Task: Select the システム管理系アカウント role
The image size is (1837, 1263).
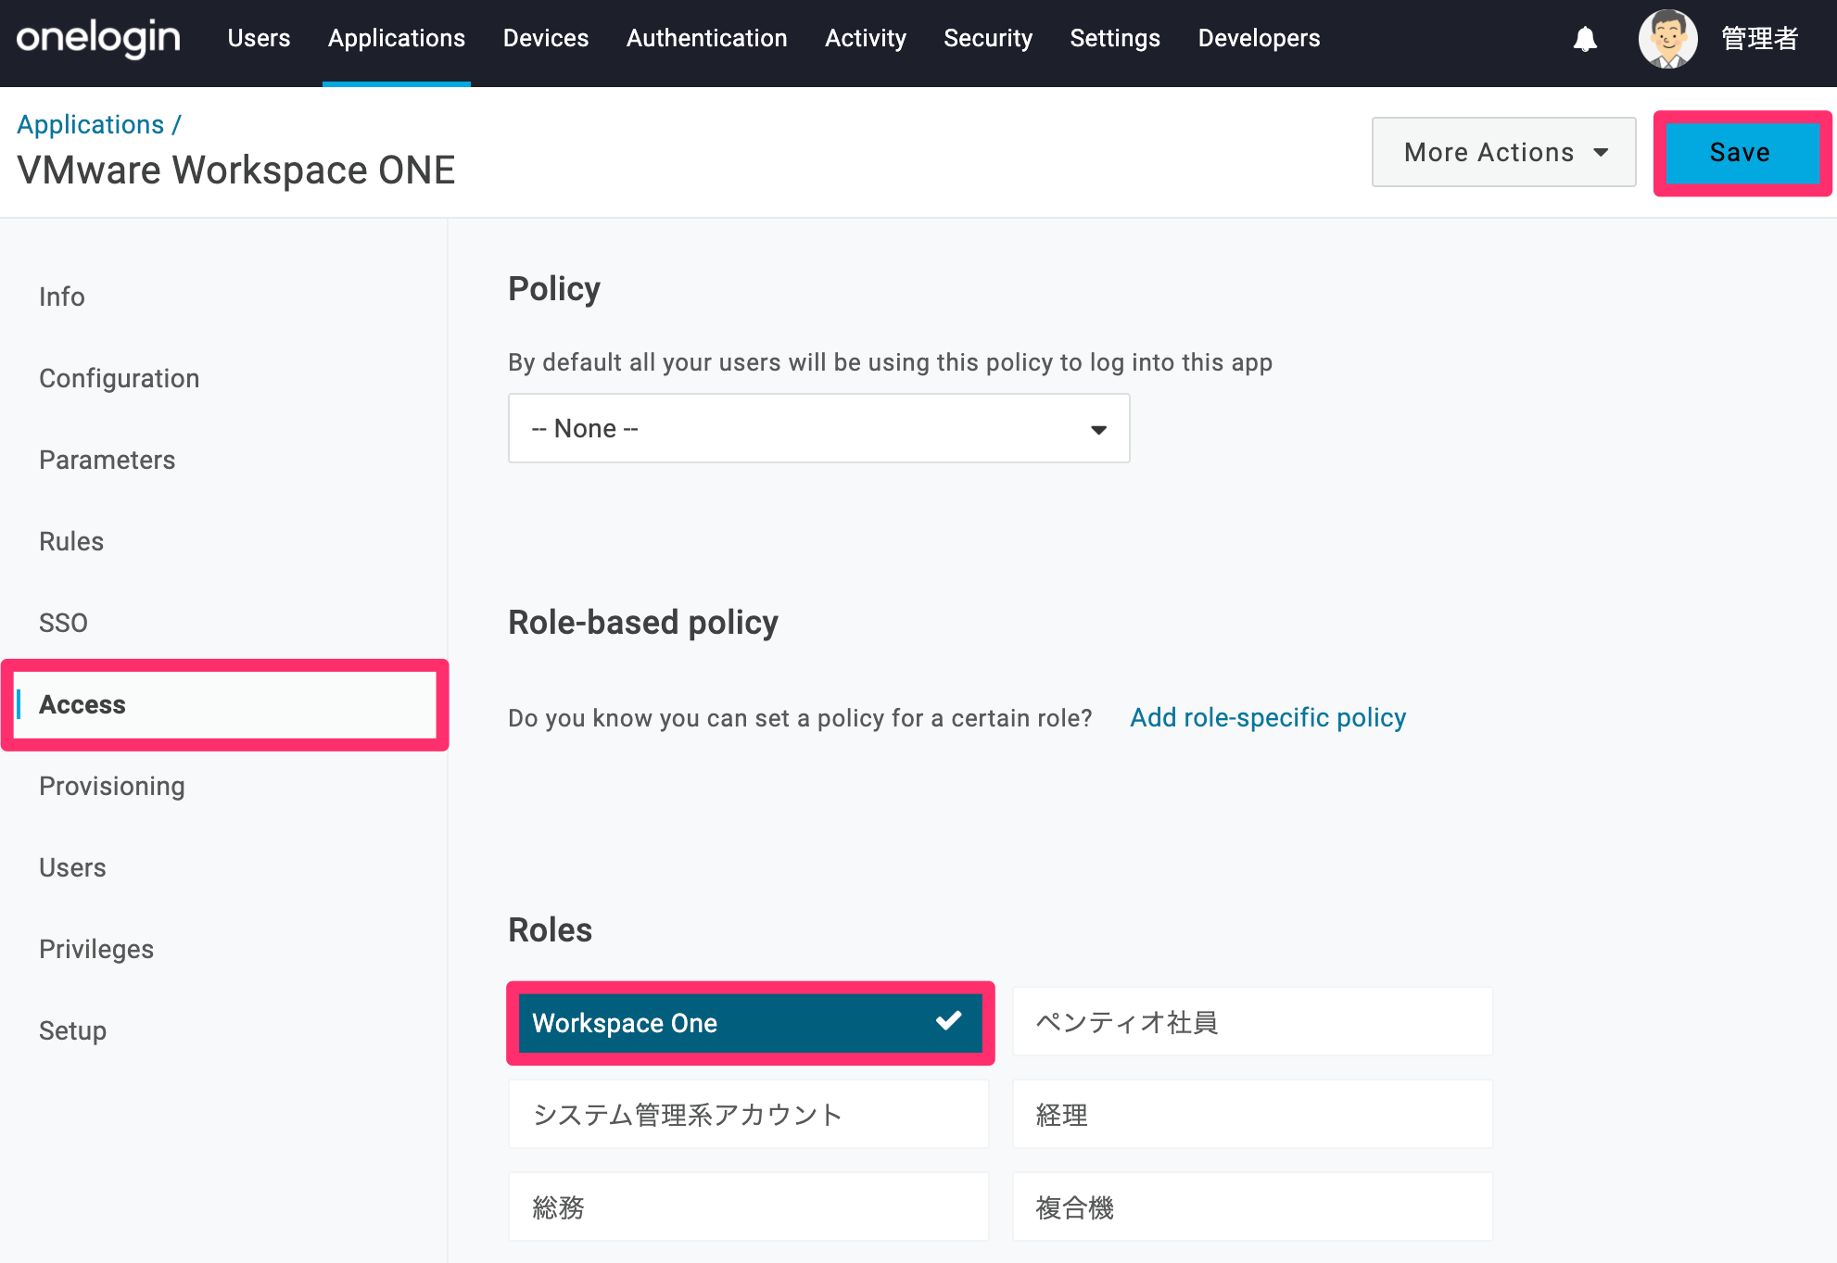Action: pyautogui.click(x=748, y=1114)
